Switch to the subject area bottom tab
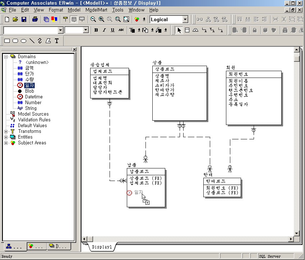The image size is (305, 260). pos(37,246)
